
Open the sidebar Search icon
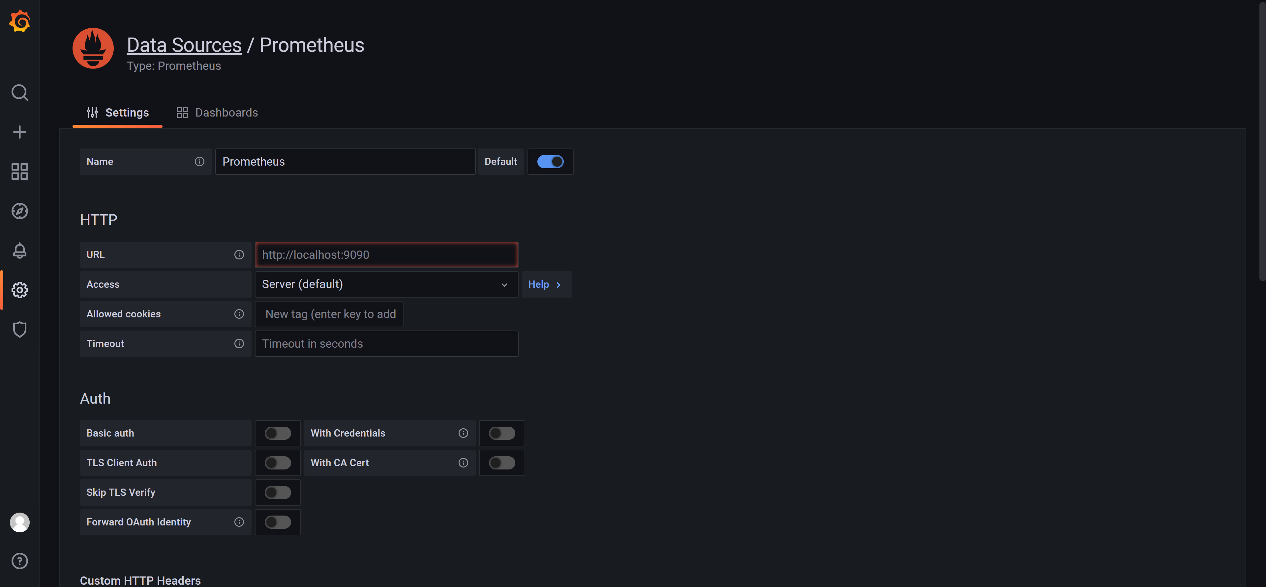(x=20, y=92)
